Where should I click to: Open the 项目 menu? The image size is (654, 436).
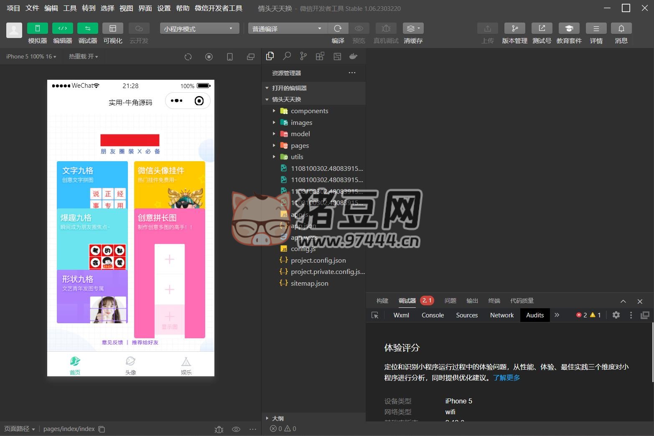[x=13, y=8]
